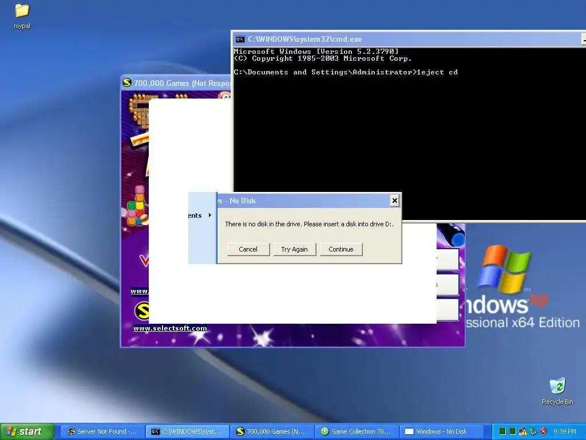Screen dimensions: 586x440
Task: Switch to Windows - No Disk taskbar button
Action: point(441,431)
